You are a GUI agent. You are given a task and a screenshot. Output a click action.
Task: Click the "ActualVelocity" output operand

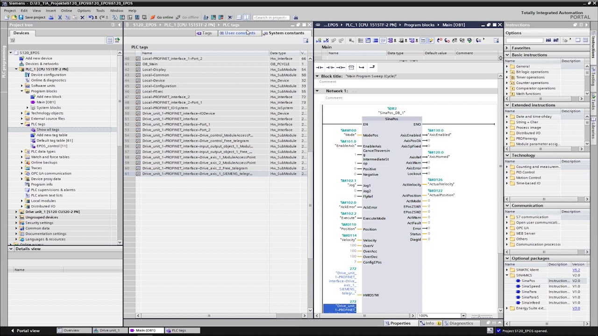tap(441, 184)
